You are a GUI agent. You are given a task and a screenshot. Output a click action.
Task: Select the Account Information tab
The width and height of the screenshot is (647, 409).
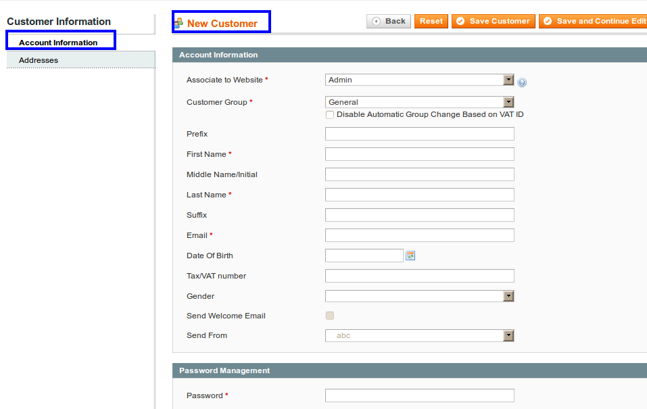[58, 43]
